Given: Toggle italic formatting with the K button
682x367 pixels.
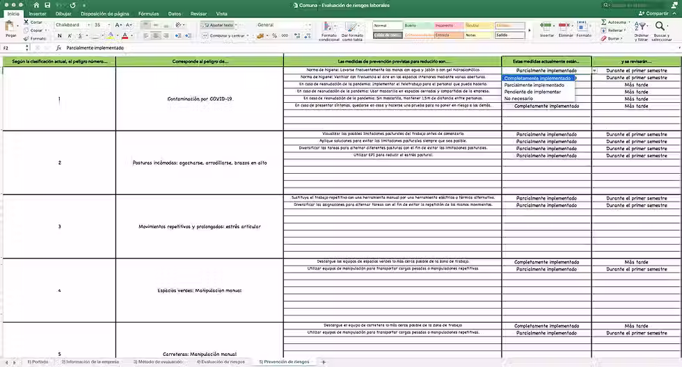Looking at the screenshot, I should (70, 35).
